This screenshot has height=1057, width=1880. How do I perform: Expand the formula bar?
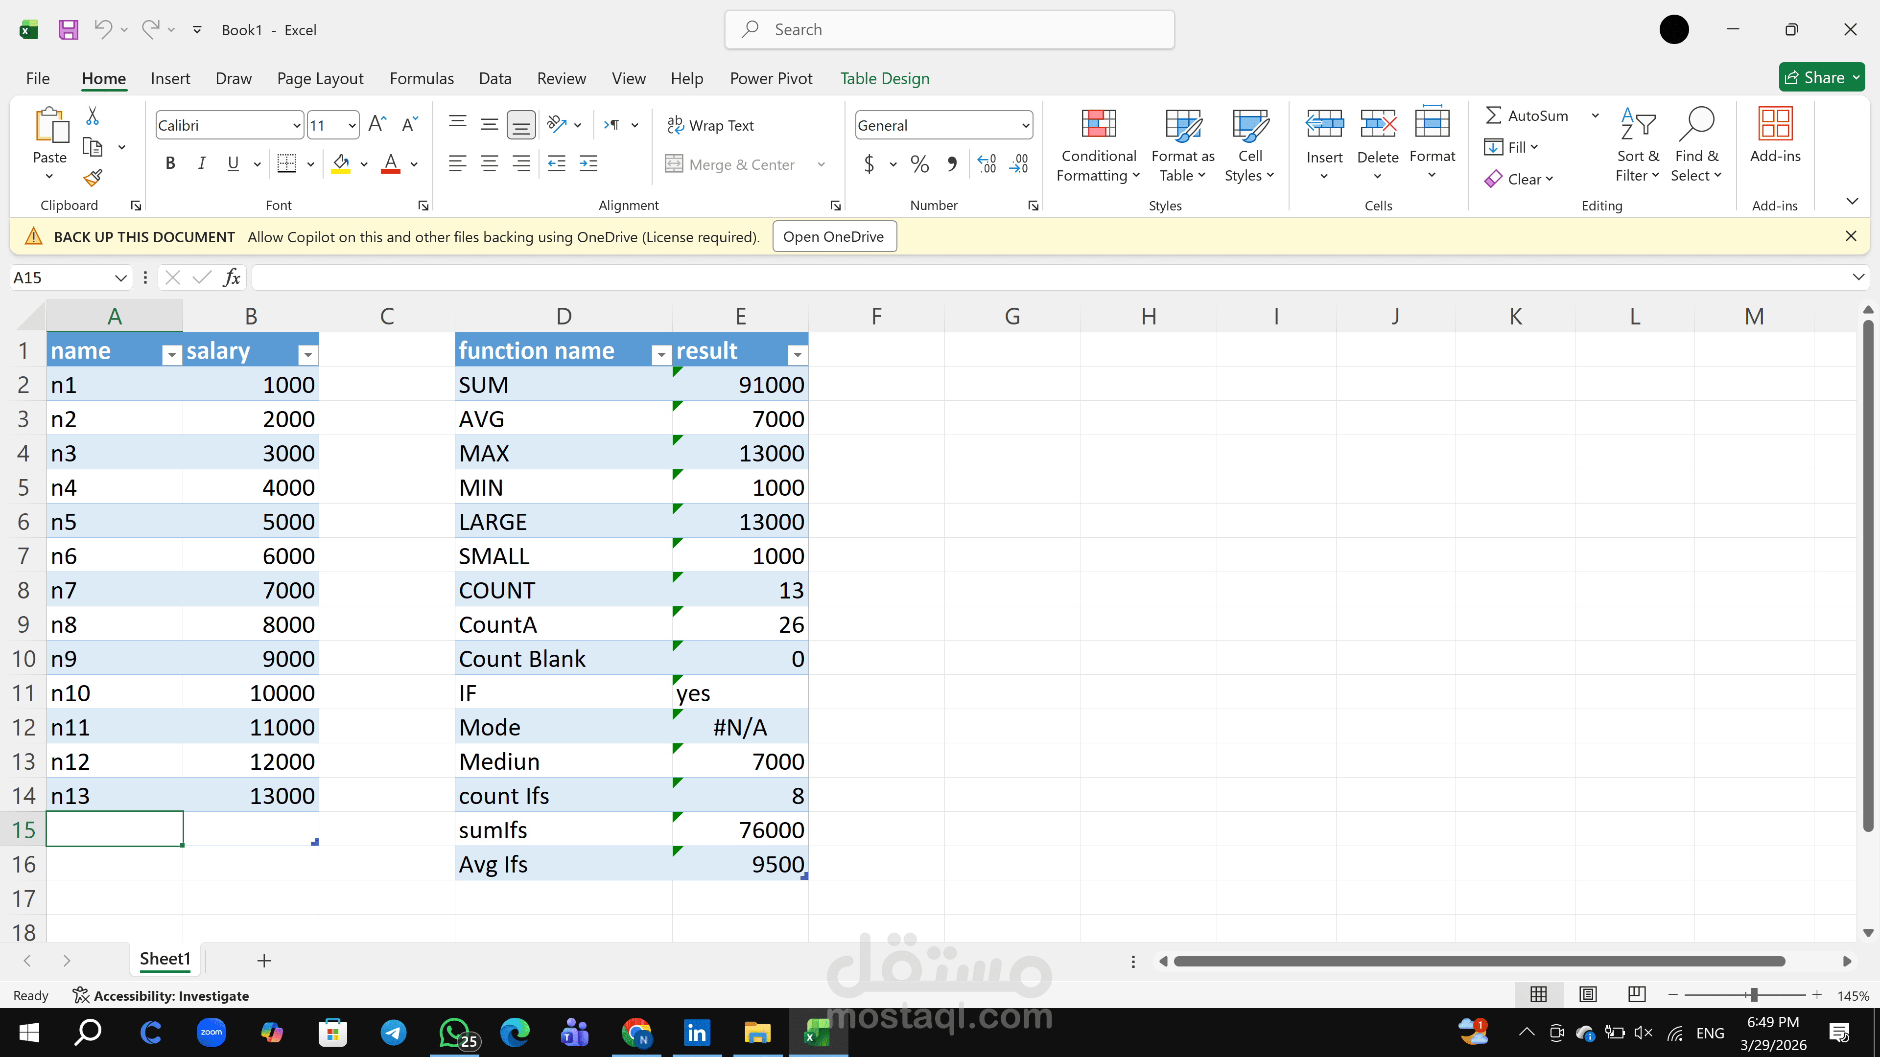click(1858, 277)
